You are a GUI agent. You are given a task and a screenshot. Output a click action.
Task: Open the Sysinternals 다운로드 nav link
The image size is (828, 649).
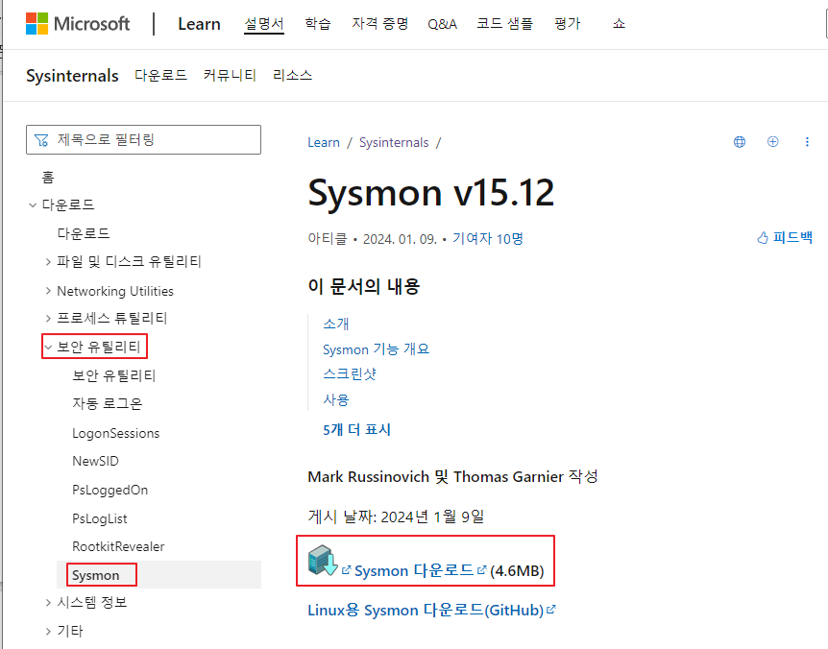click(161, 75)
